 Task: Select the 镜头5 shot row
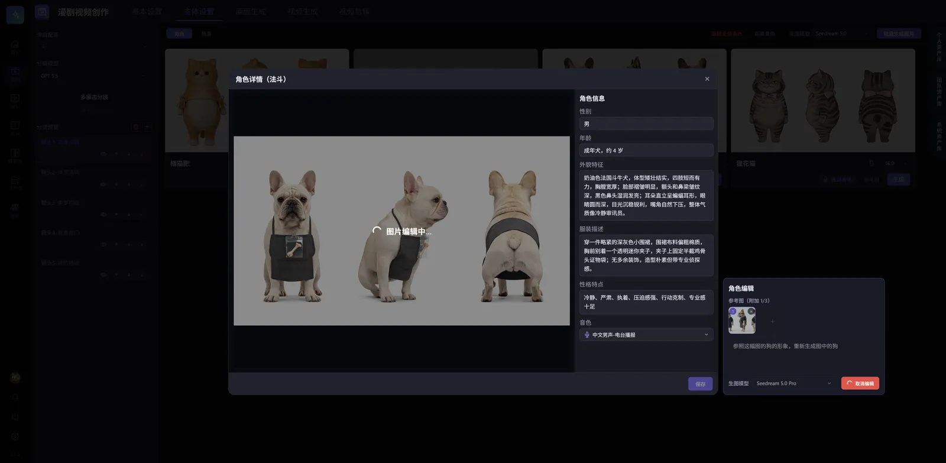(x=93, y=268)
